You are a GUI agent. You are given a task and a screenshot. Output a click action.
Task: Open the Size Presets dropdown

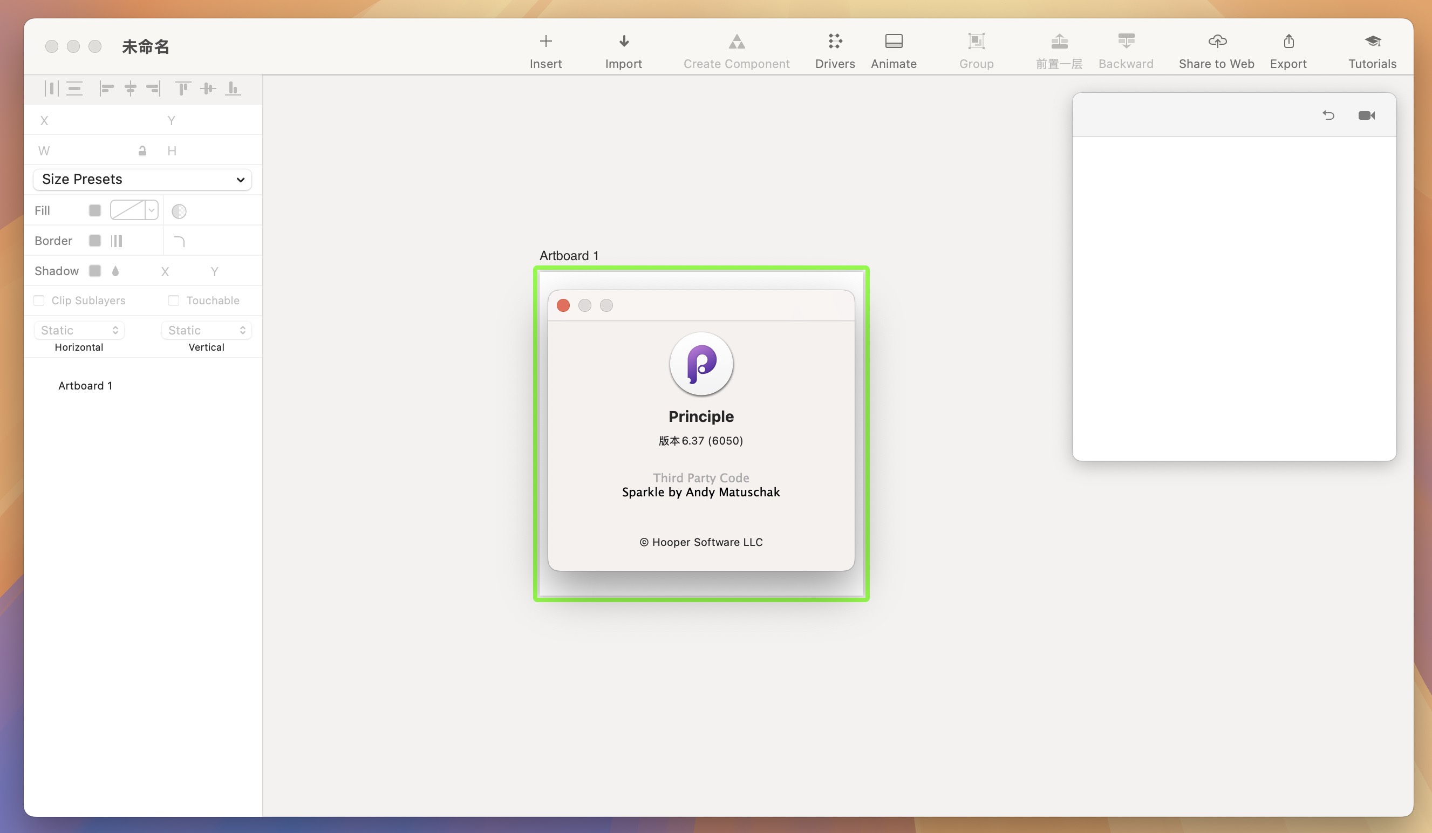pyautogui.click(x=142, y=180)
